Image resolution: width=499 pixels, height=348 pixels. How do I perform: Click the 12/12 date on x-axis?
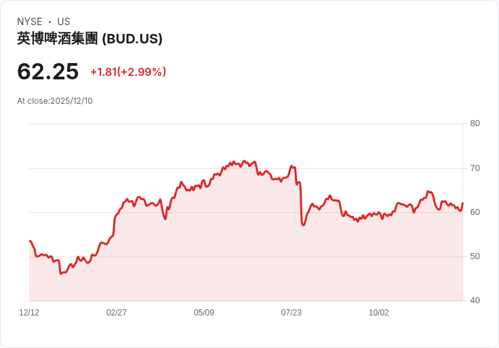point(29,313)
